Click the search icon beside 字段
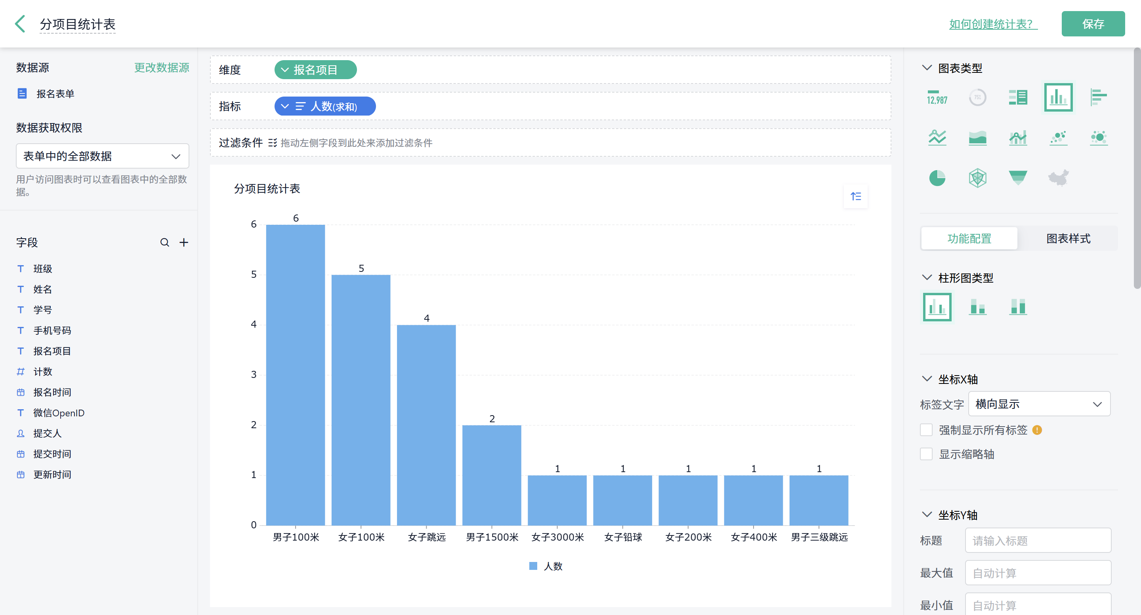The height and width of the screenshot is (615, 1141). point(164,243)
